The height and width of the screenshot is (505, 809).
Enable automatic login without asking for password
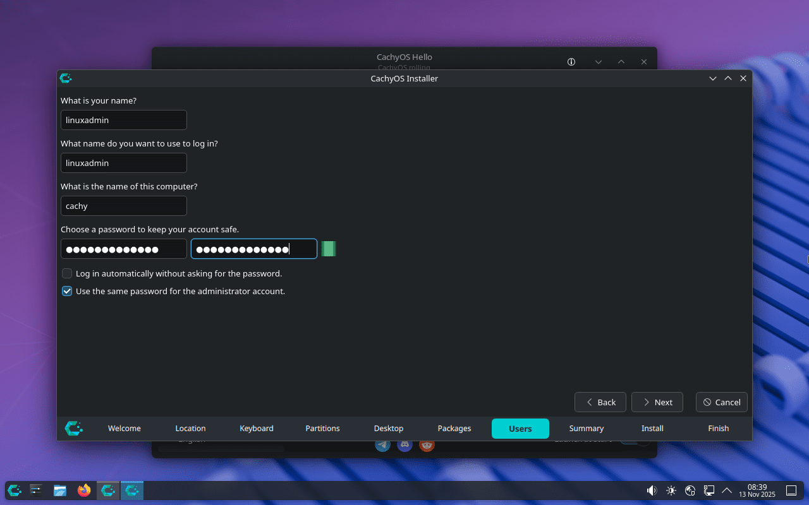point(67,273)
